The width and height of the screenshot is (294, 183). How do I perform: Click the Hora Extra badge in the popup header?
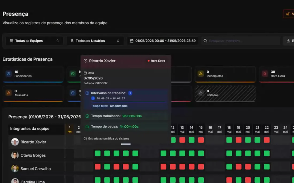156,61
